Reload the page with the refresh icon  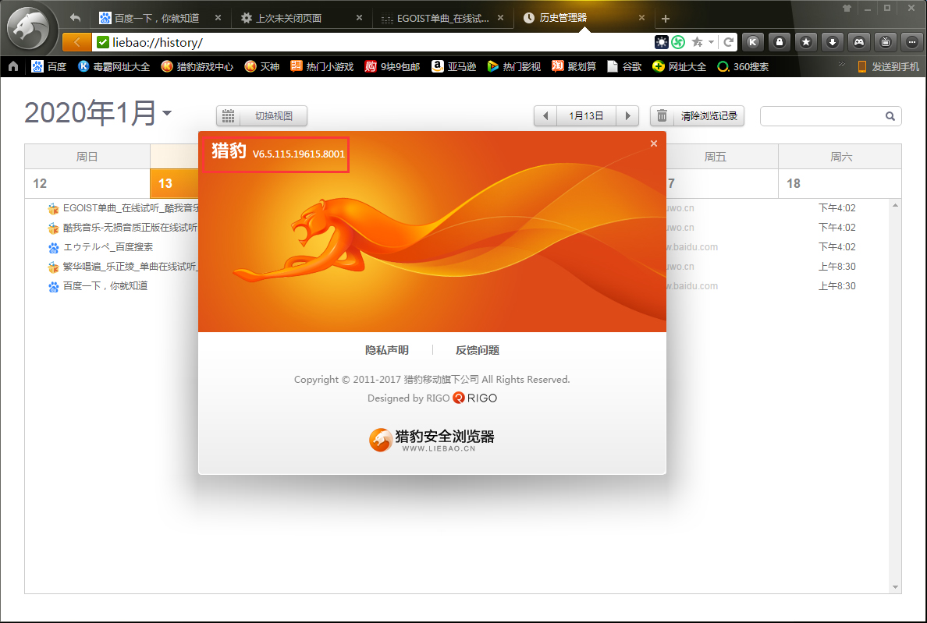pos(728,42)
